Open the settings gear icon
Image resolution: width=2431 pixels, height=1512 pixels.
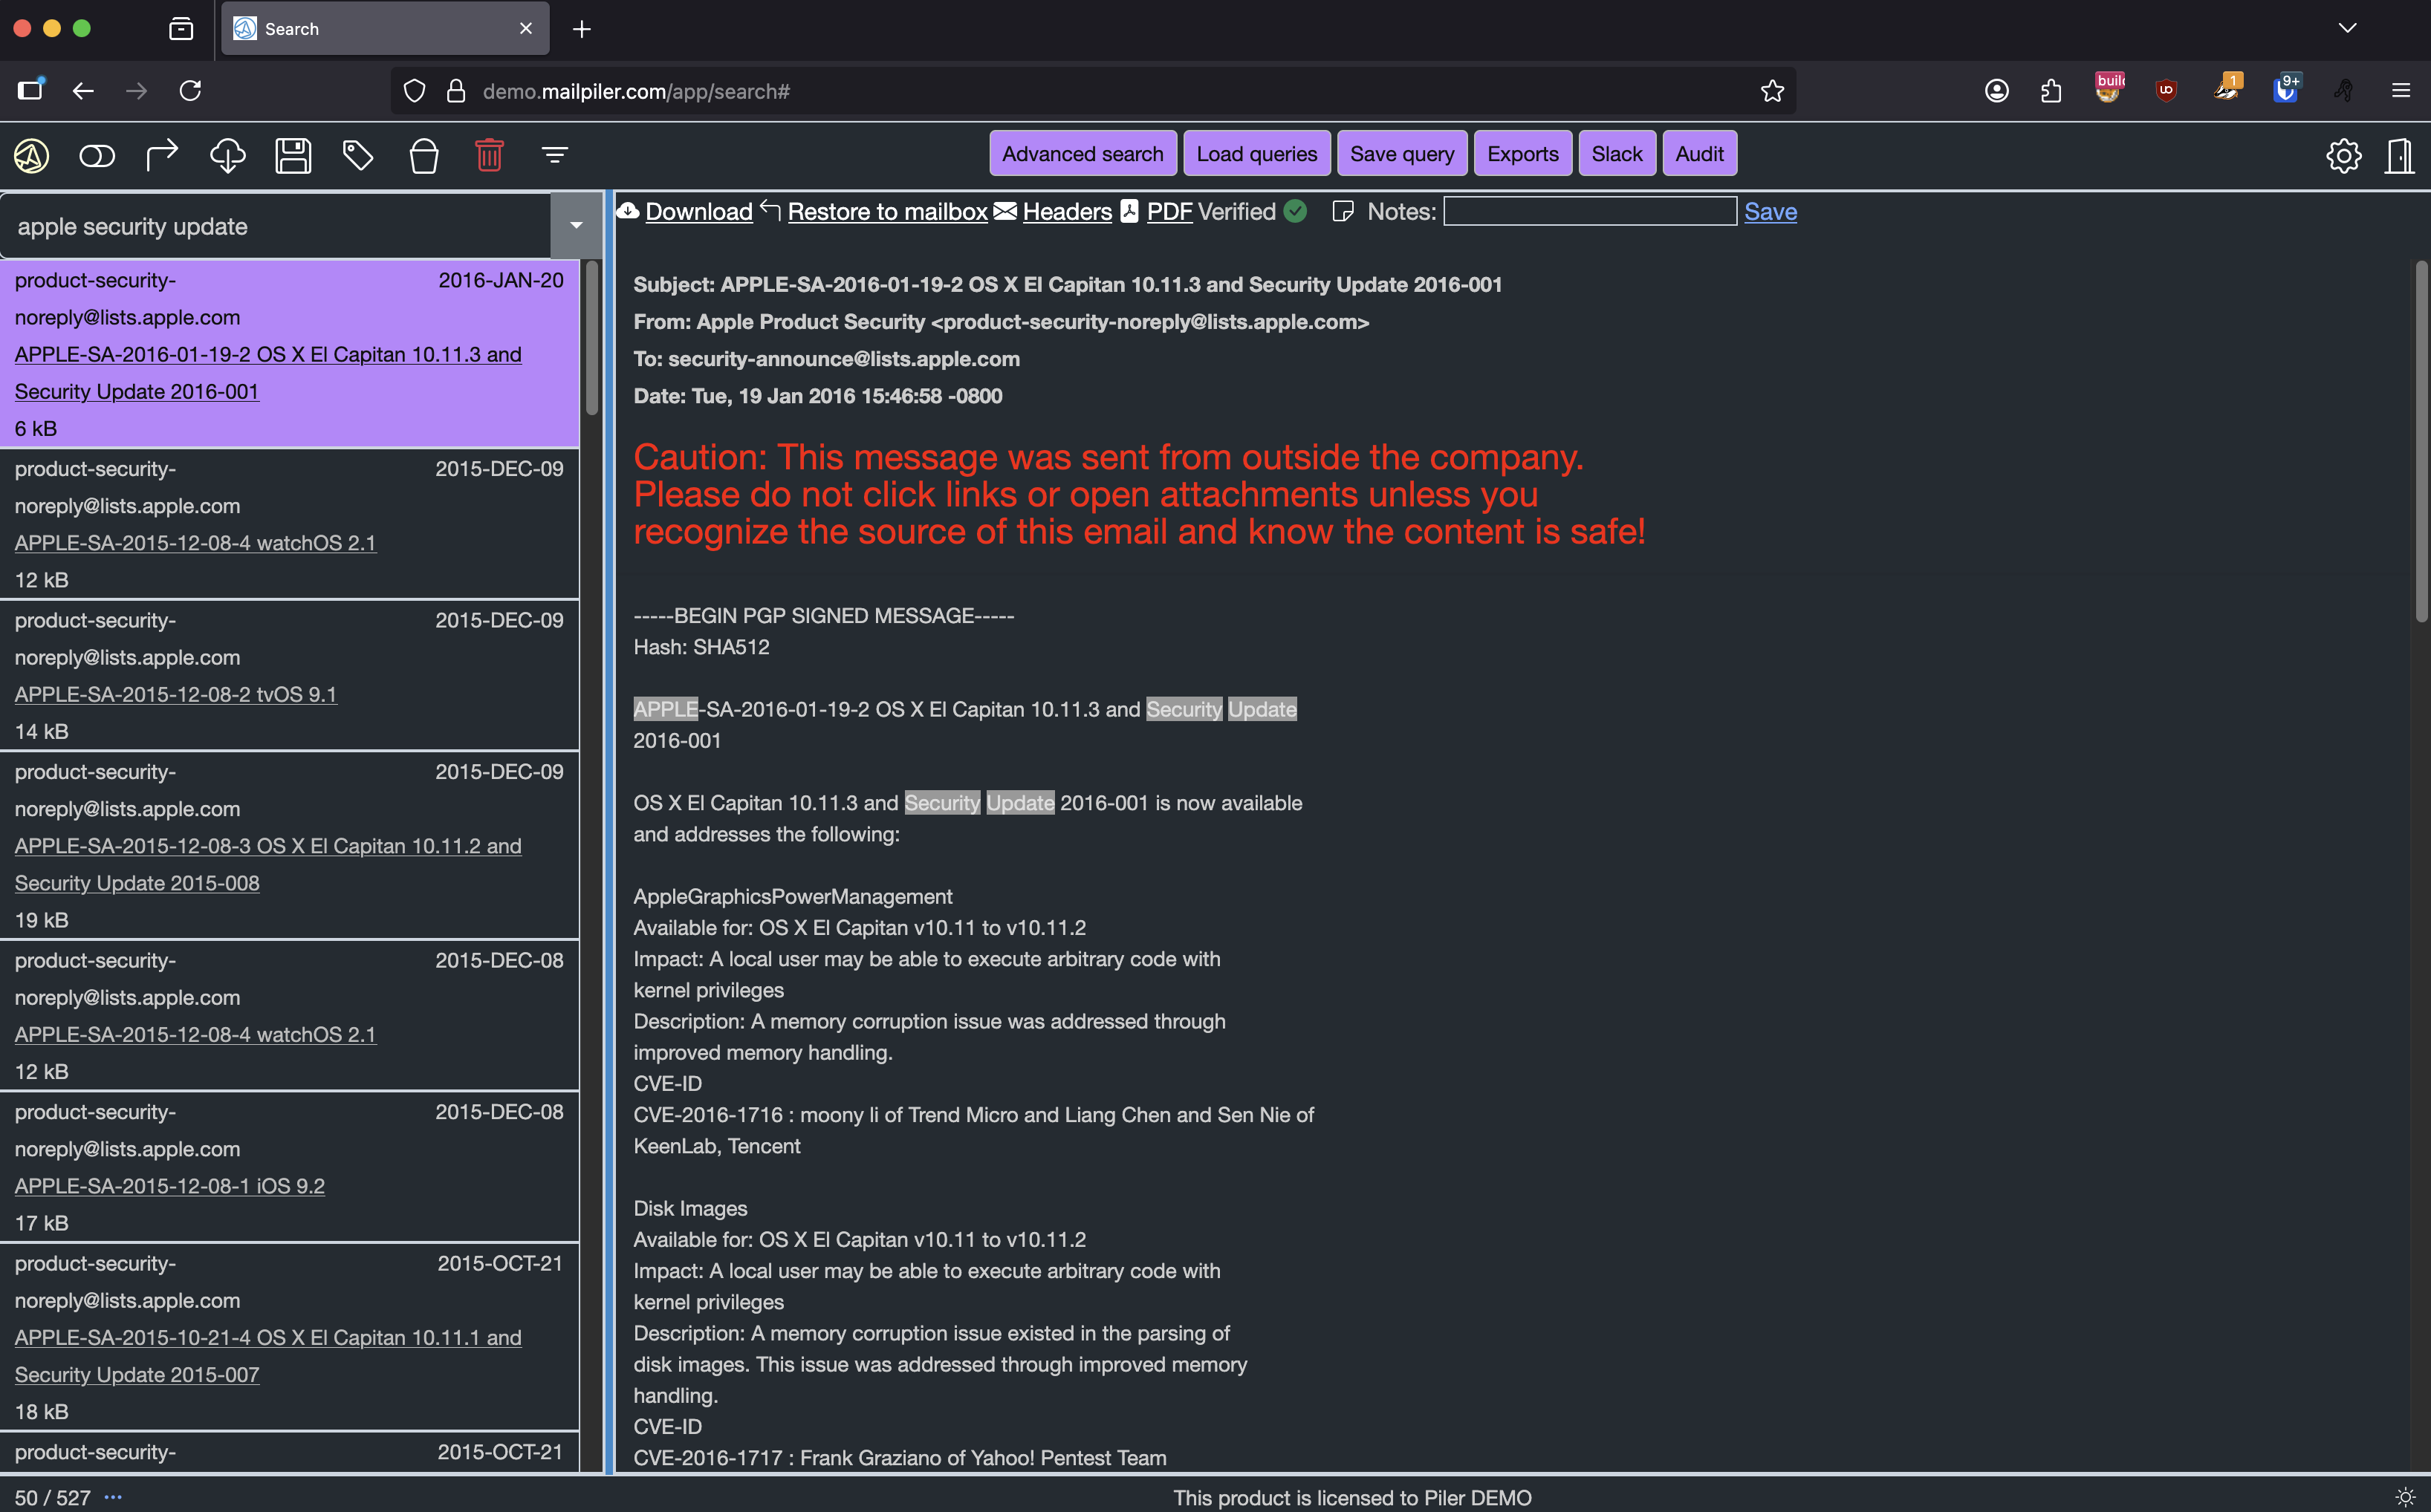[x=2343, y=155]
